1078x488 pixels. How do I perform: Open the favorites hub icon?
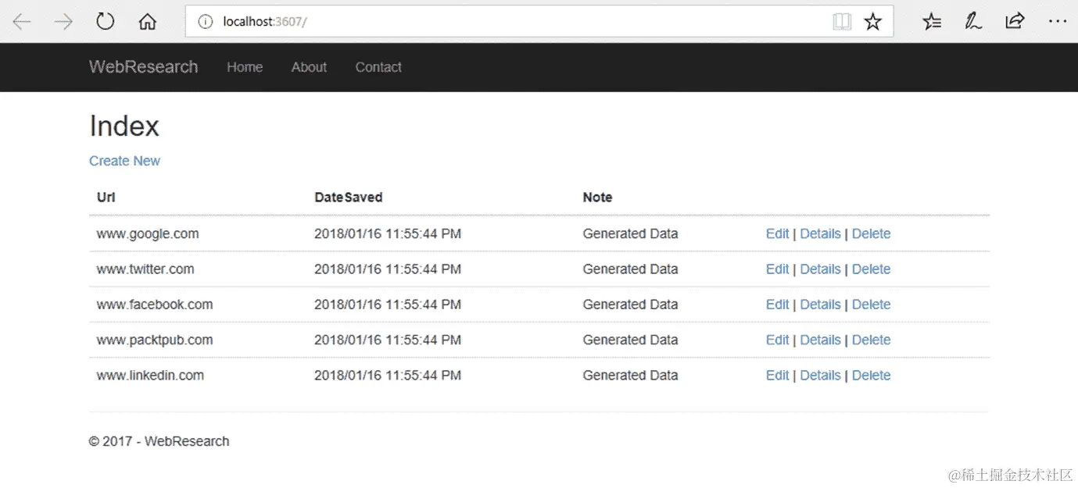click(932, 22)
